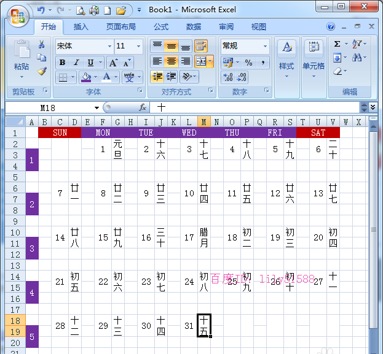This screenshot has width=383, height=354.
Task: Undo the last action
Action: (41, 10)
